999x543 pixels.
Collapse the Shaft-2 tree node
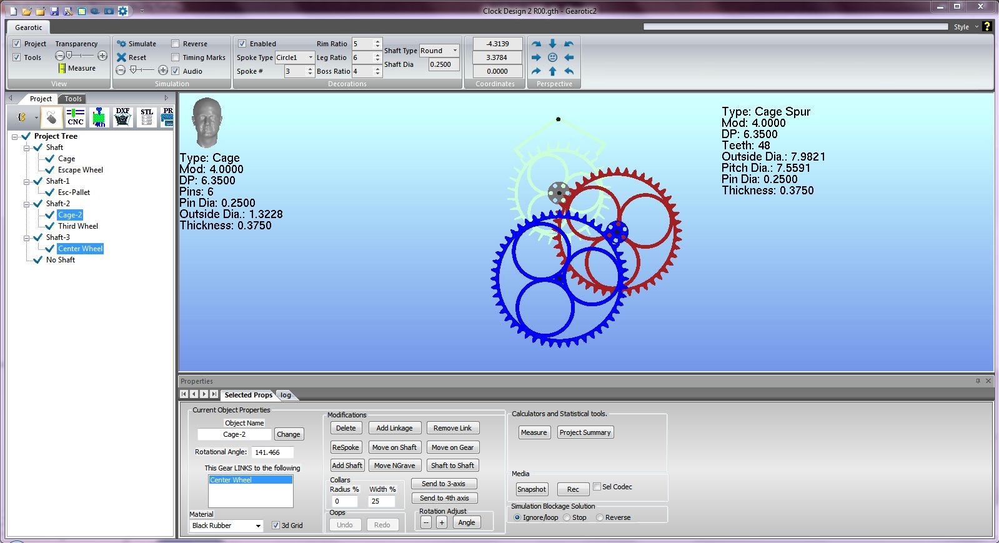(27, 204)
